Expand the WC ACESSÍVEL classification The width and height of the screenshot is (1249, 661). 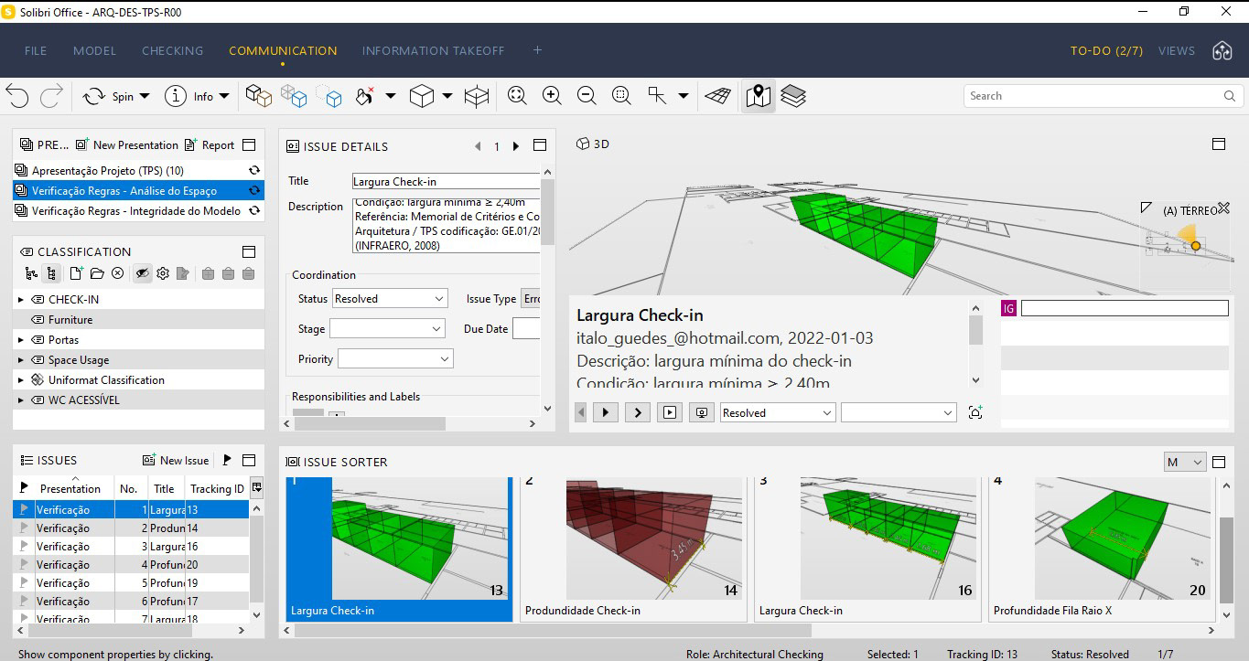[21, 400]
